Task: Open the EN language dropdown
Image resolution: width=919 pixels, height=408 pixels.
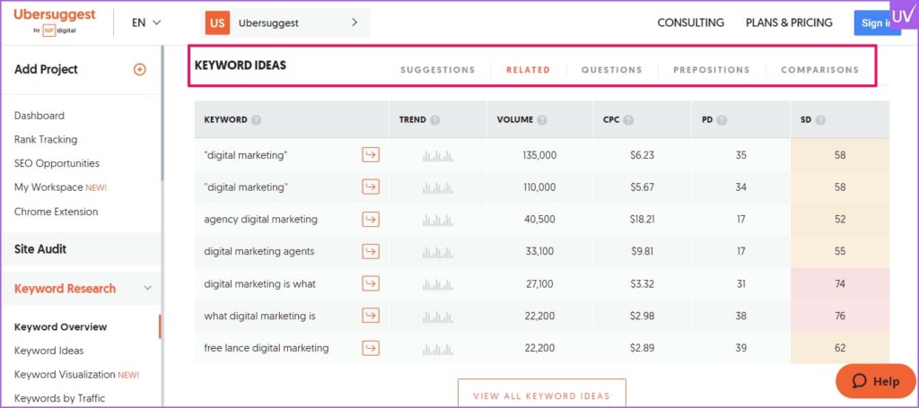Action: (146, 22)
